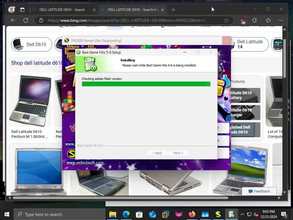
Task: Click the Checking adobe flash version status text
Action: pyautogui.click(x=102, y=79)
